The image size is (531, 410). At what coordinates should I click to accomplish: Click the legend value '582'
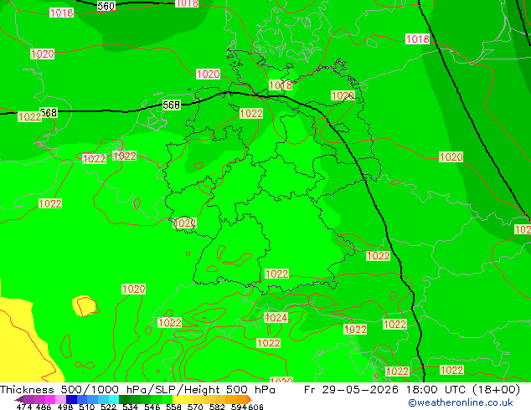click(x=217, y=407)
